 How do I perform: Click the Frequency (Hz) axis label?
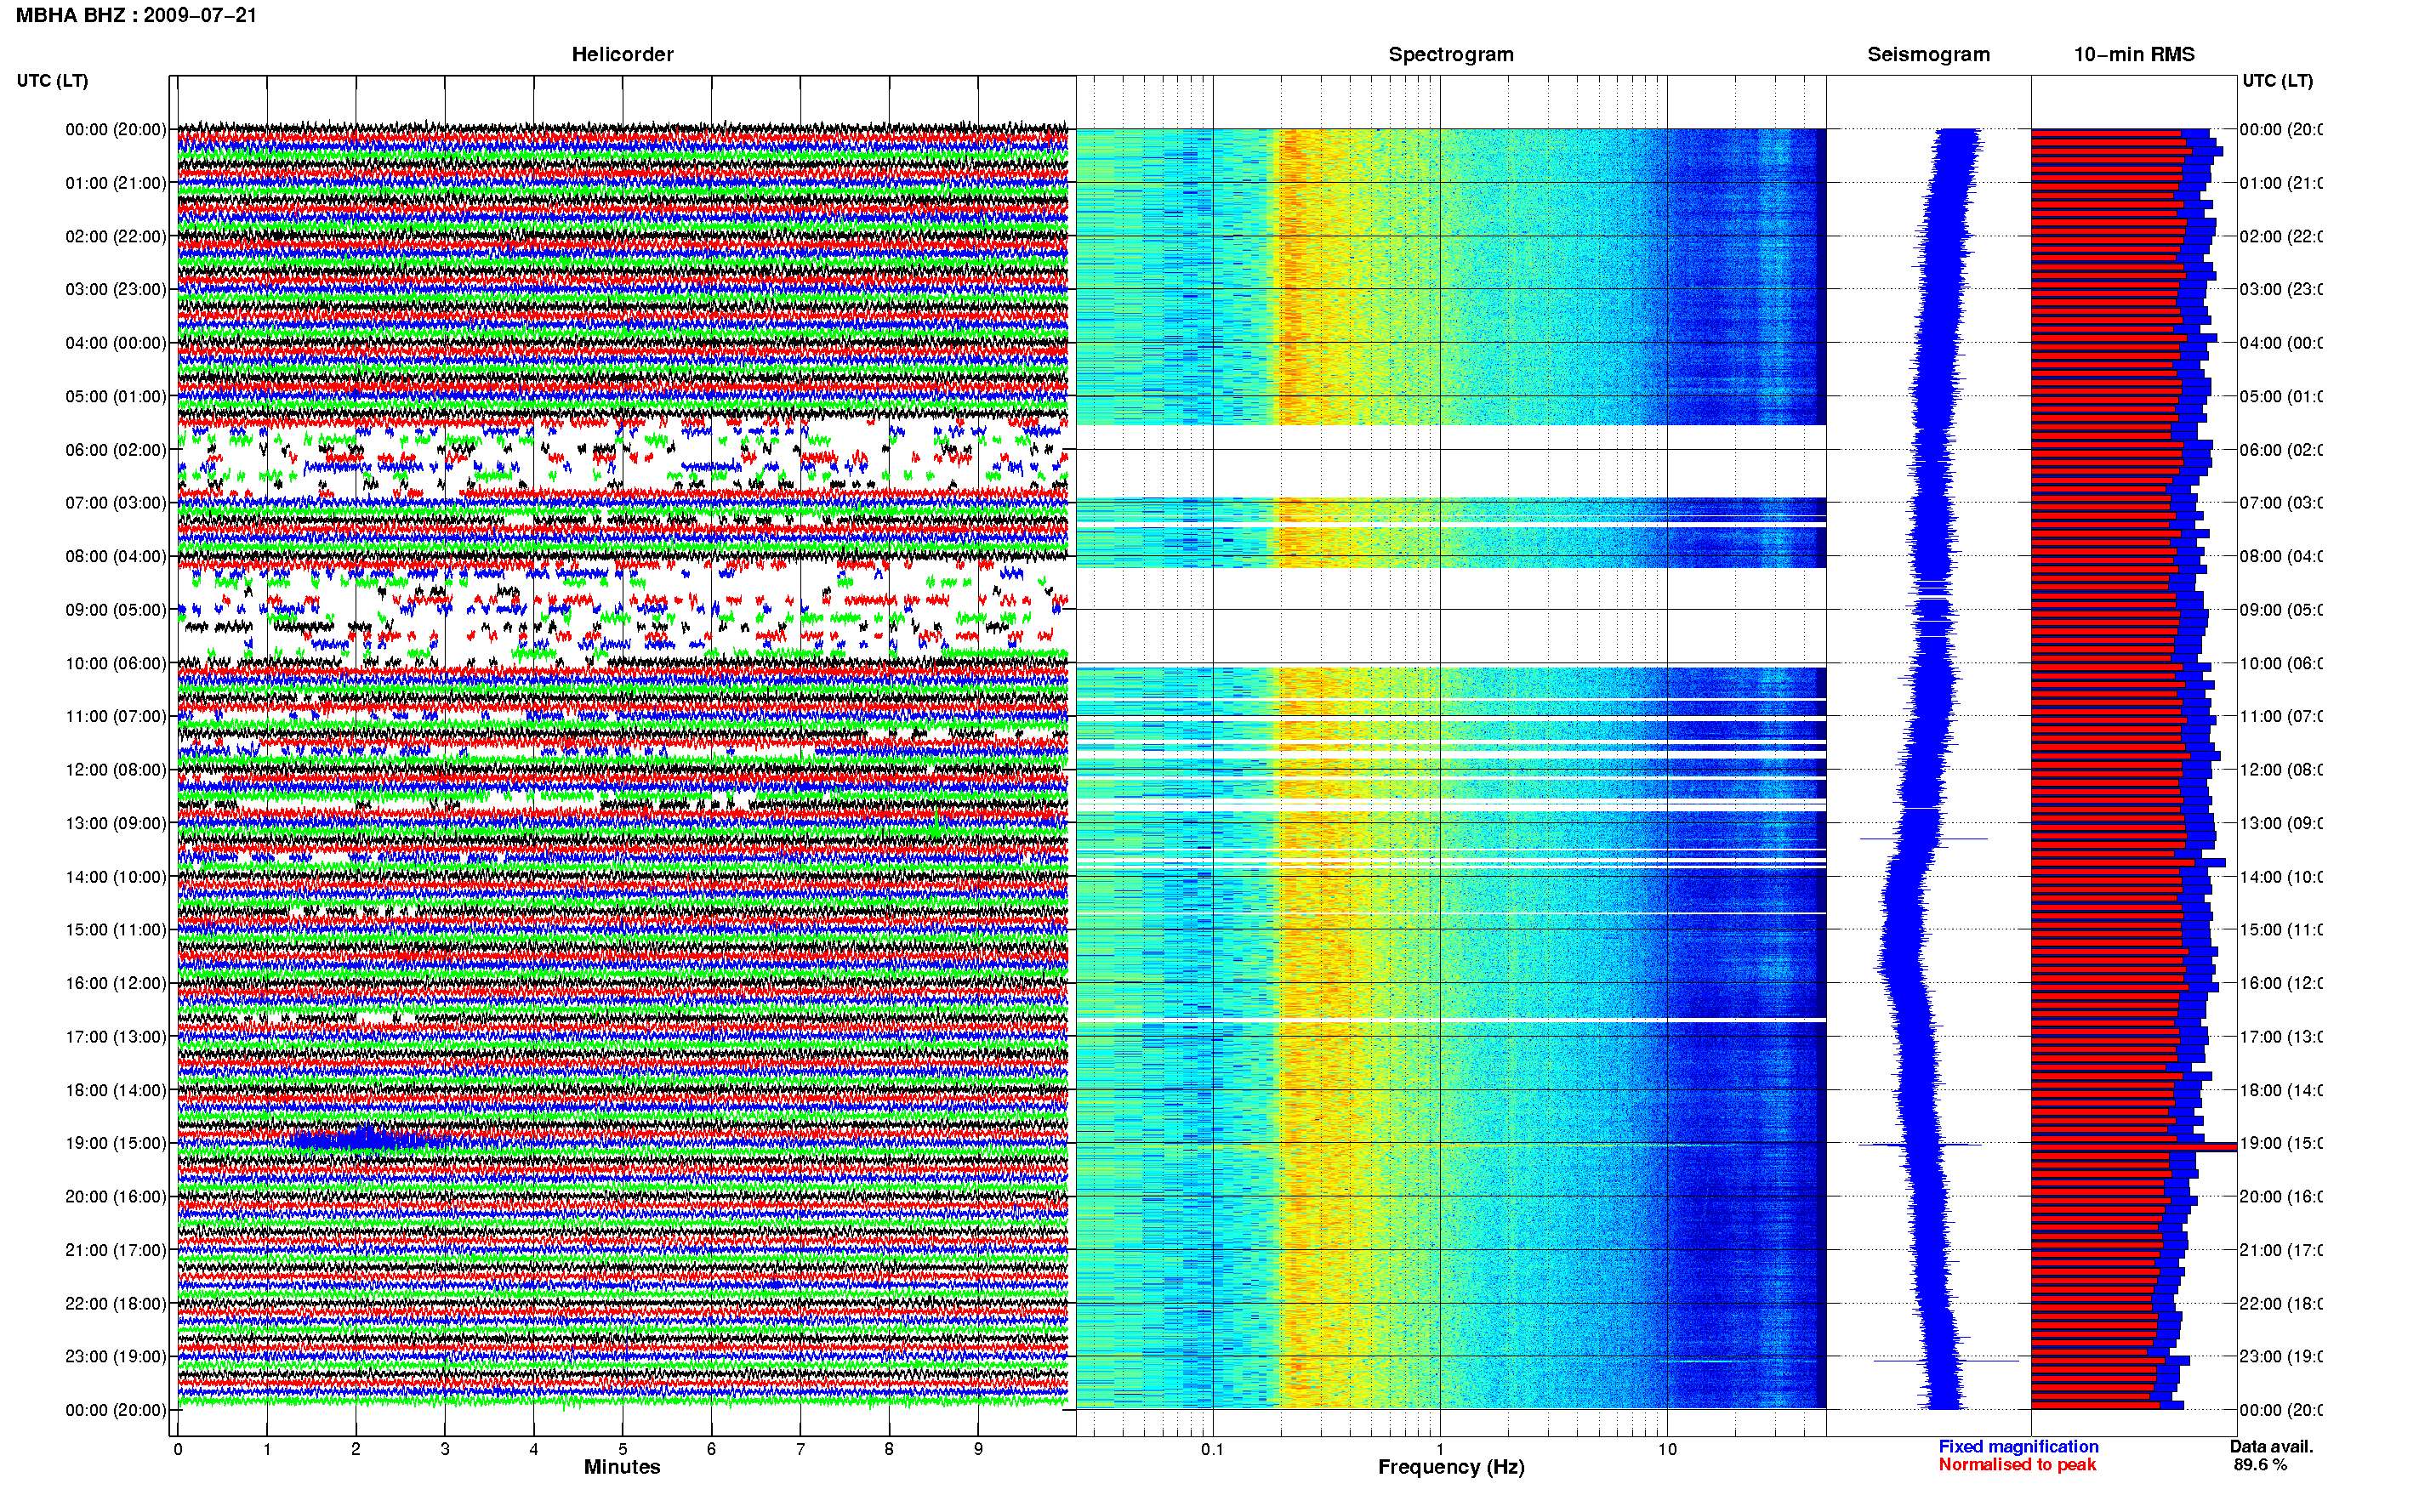tap(1451, 1467)
